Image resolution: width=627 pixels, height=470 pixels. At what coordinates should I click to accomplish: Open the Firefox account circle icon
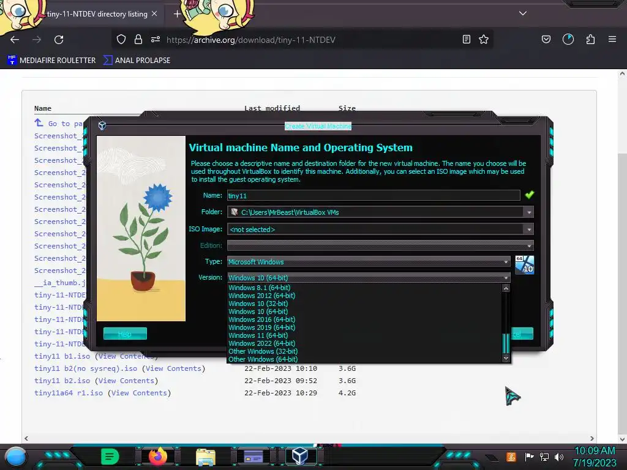pyautogui.click(x=568, y=39)
